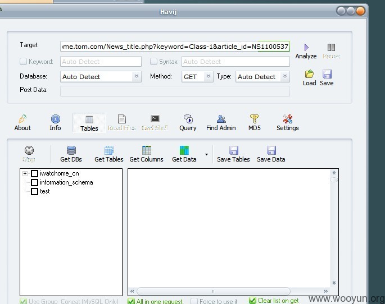Click Save Tables disk icon
385x304 pixels.
pos(233,150)
